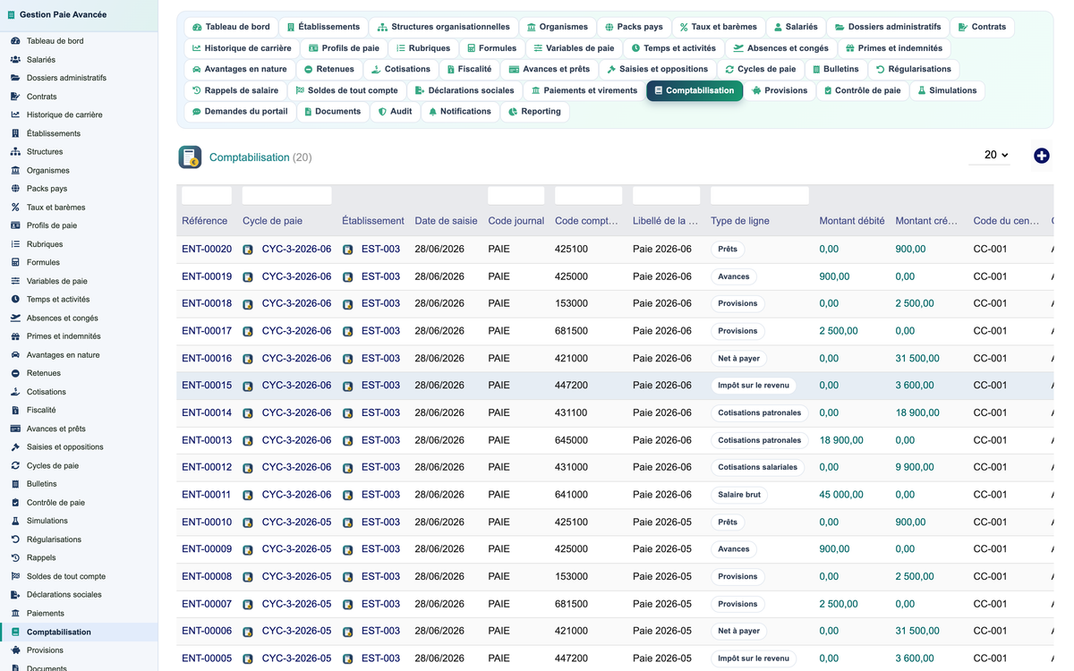Click the Comptabilisation header icon beside the title
1074x671 pixels.
[190, 157]
